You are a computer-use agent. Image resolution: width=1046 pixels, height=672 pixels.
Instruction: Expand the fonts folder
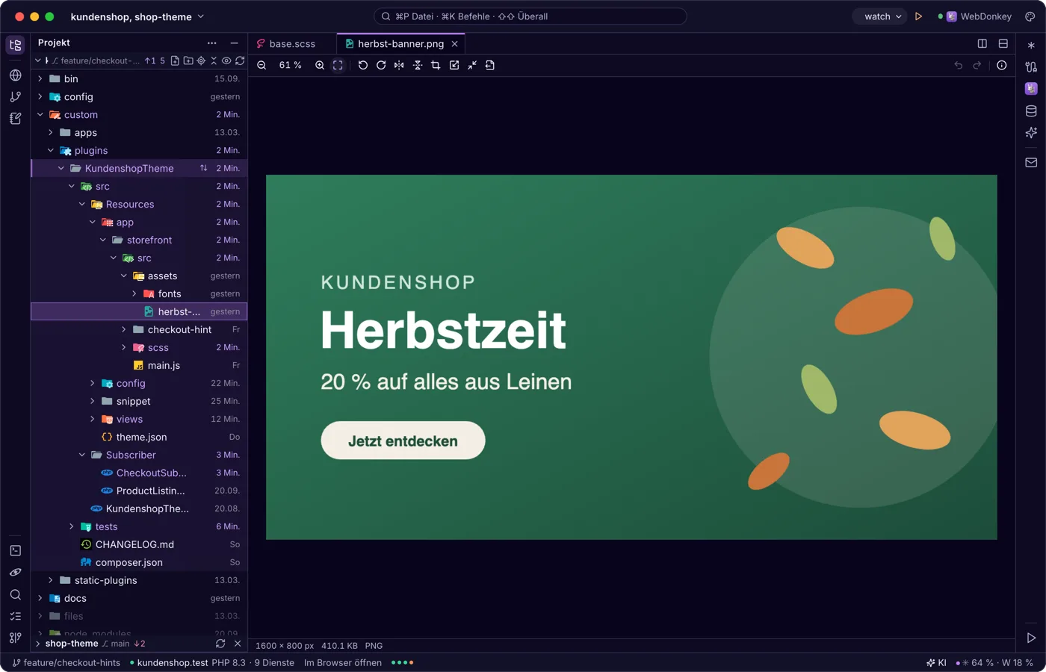click(134, 294)
